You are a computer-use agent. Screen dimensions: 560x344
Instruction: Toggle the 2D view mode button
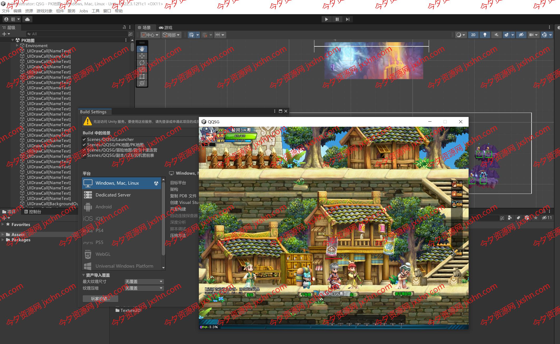tap(473, 35)
